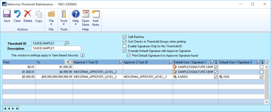The width and height of the screenshot is (271, 112).
Task: Open the Approver 1 Task ID lookup
Action: coord(121,62)
